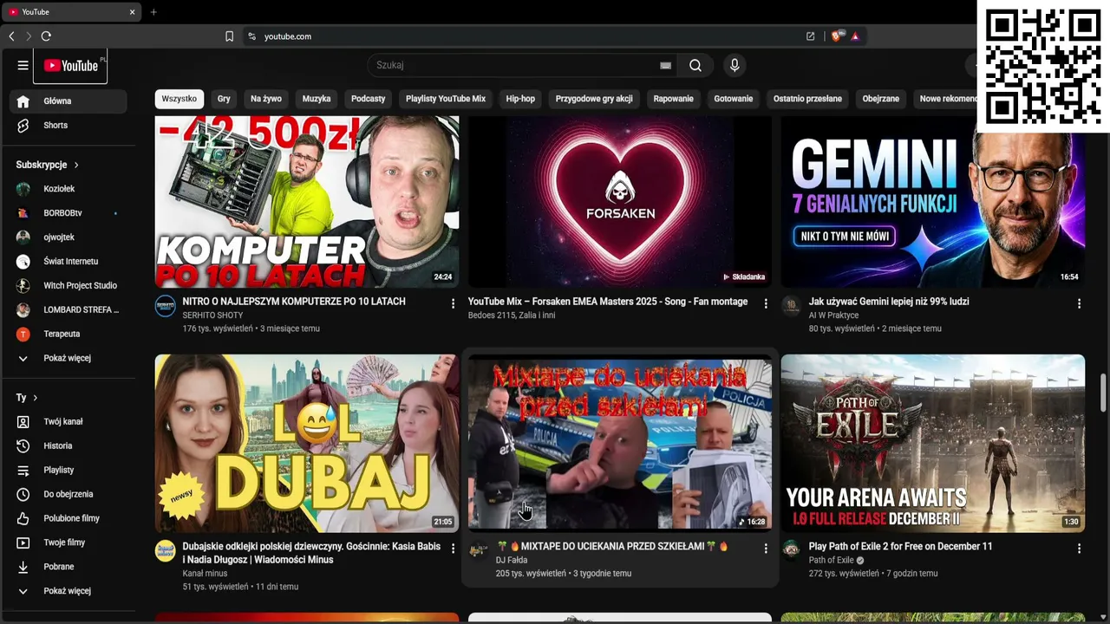The height and width of the screenshot is (624, 1110).
Task: Open the Terapeuta subscription
Action: tap(69, 334)
